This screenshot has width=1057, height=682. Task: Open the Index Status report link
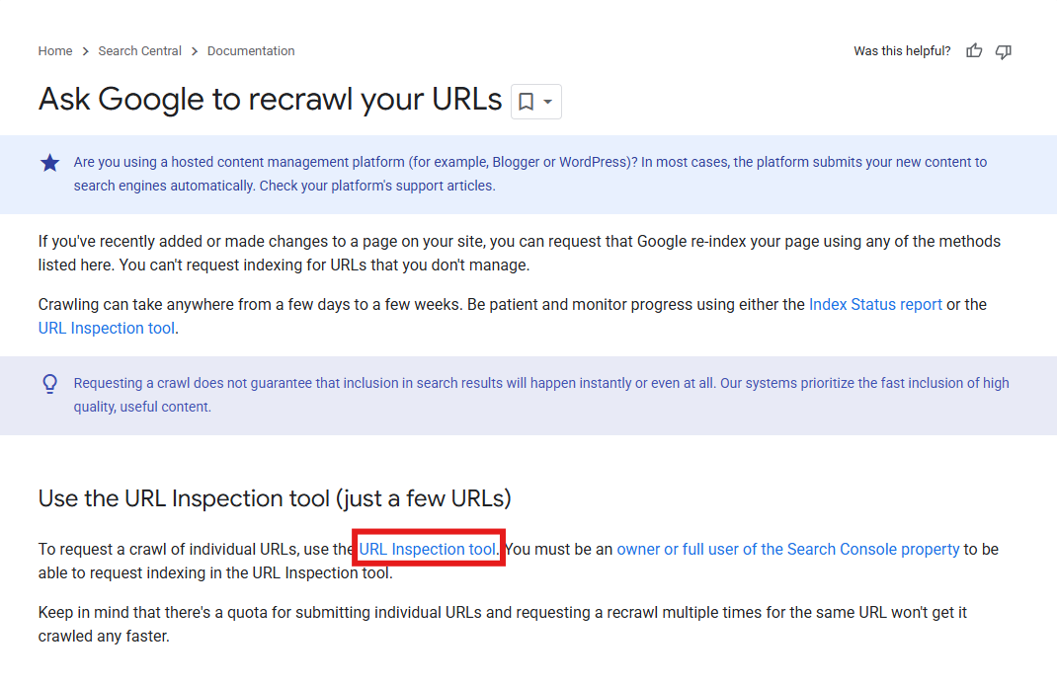click(875, 305)
